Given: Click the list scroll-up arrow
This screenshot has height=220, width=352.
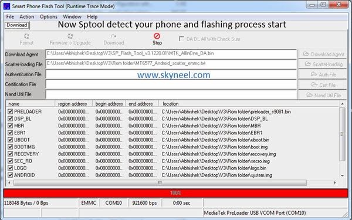Looking at the screenshot, I should pos(342,104).
